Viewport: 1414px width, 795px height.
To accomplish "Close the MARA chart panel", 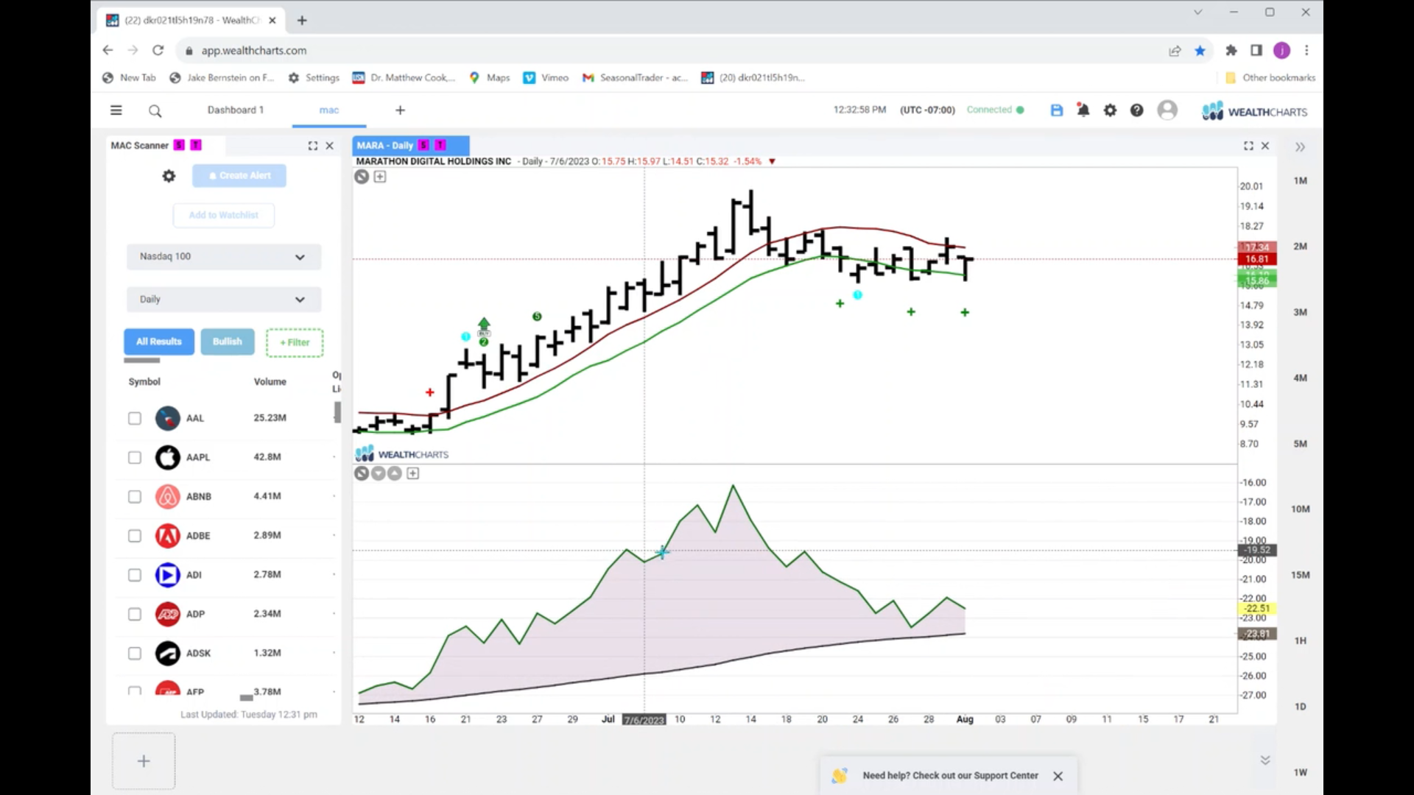I will click(x=1265, y=146).
